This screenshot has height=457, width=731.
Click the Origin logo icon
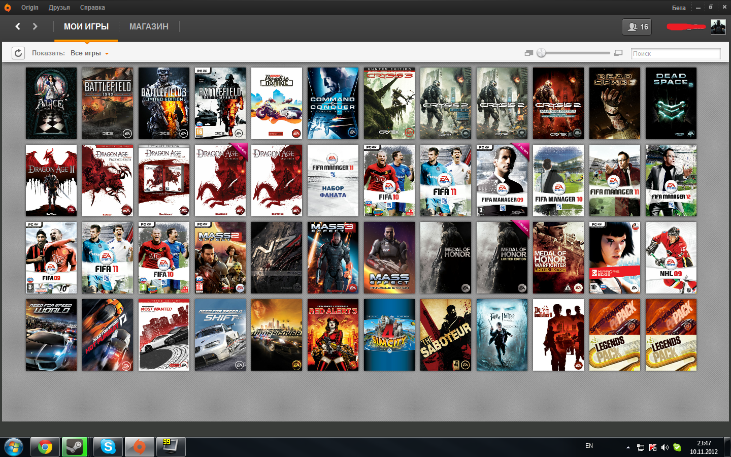click(8, 8)
